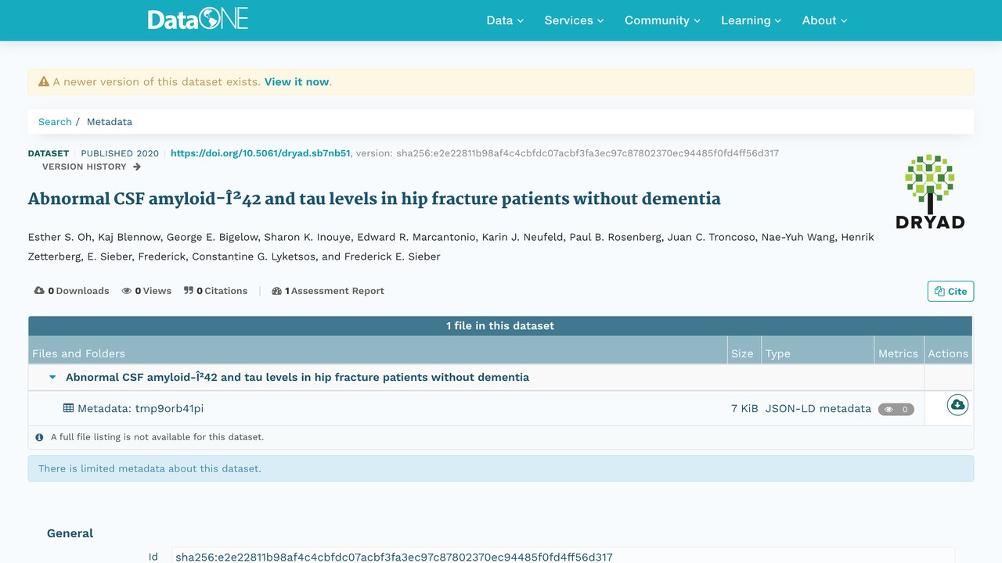Click the General section heading
1002x563 pixels.
click(70, 533)
